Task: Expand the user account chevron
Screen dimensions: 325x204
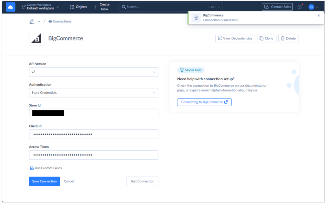Action: pyautogui.click(x=317, y=7)
